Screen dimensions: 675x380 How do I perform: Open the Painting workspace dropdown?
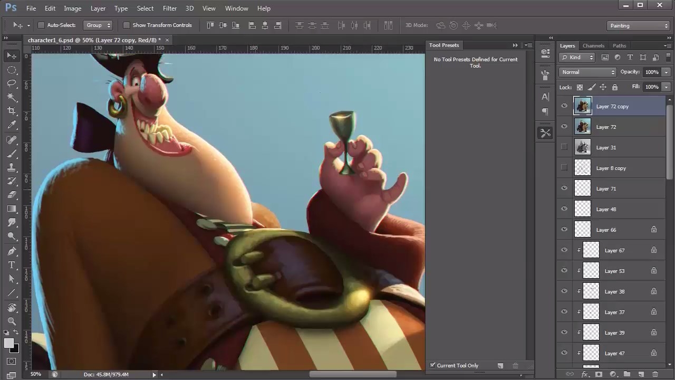(x=638, y=25)
